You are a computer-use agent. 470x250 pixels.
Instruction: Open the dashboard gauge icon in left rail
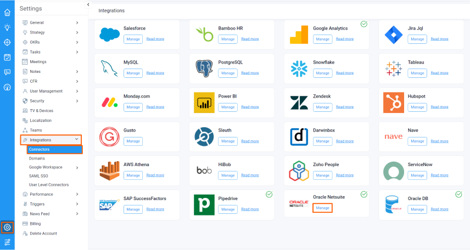click(x=7, y=87)
